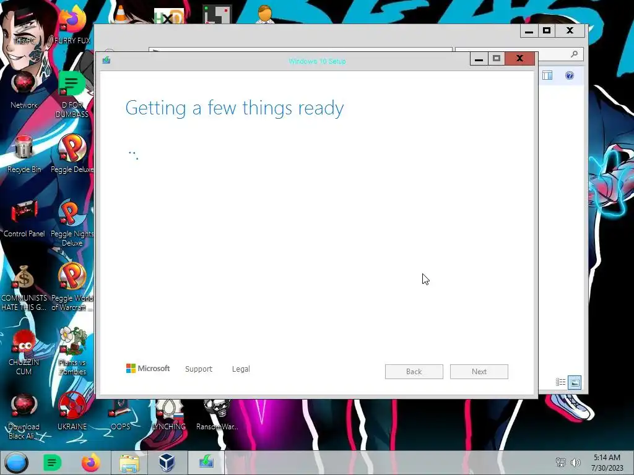The width and height of the screenshot is (634, 475).
Task: Switch Explorer to large icons view
Action: [x=575, y=382]
